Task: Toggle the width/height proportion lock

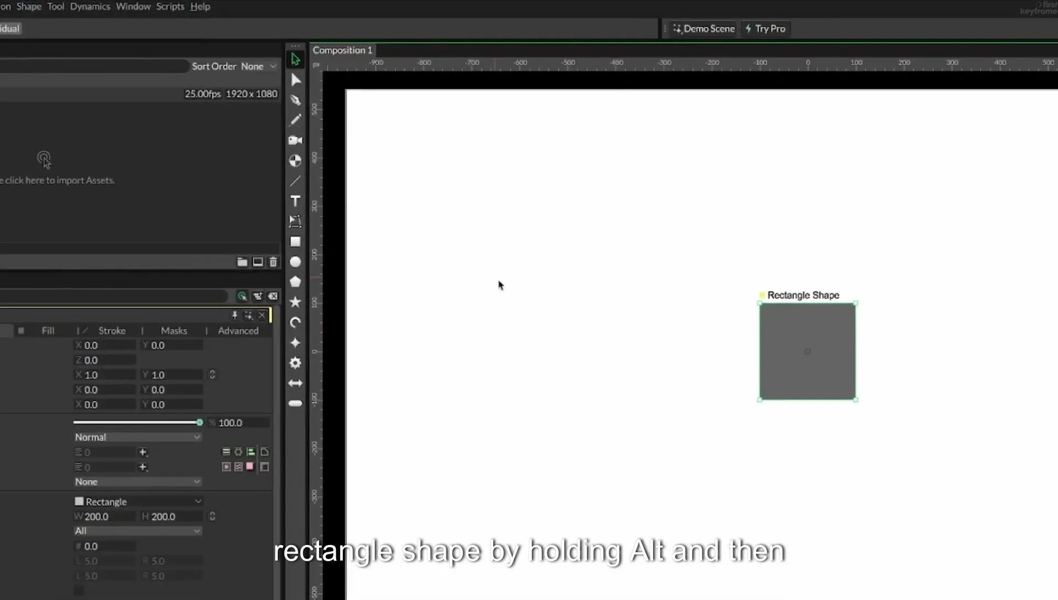Action: pyautogui.click(x=212, y=516)
